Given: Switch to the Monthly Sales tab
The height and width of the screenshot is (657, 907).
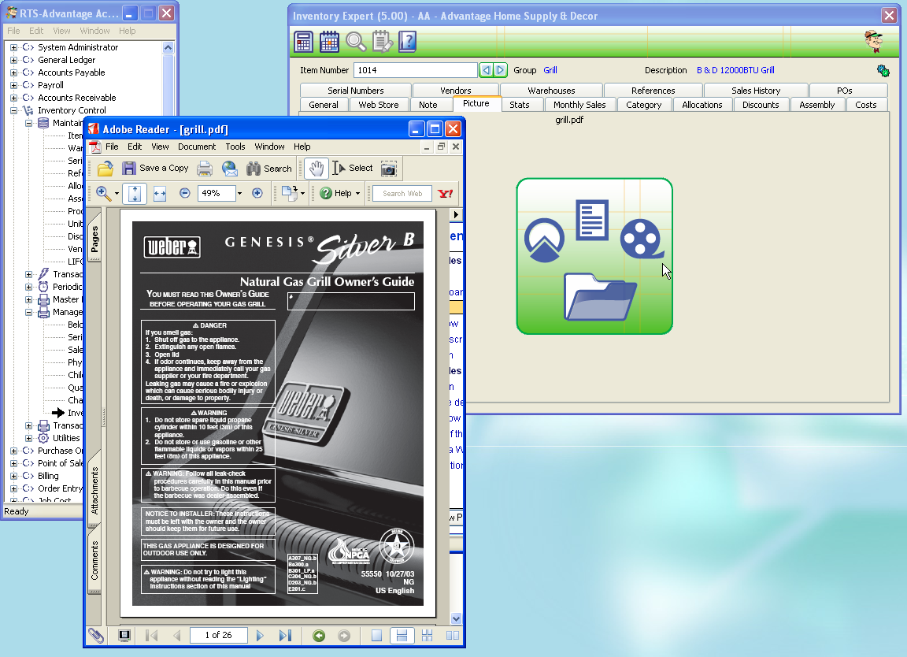Looking at the screenshot, I should point(579,105).
